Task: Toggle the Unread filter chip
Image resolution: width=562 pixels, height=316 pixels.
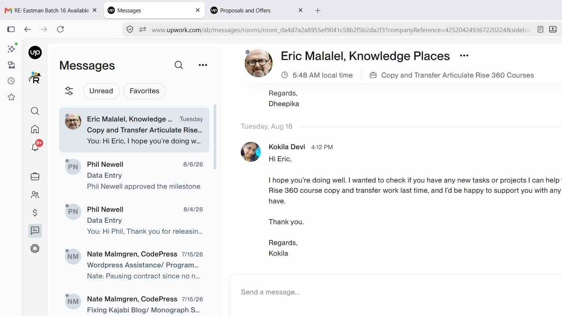Action: [x=101, y=91]
